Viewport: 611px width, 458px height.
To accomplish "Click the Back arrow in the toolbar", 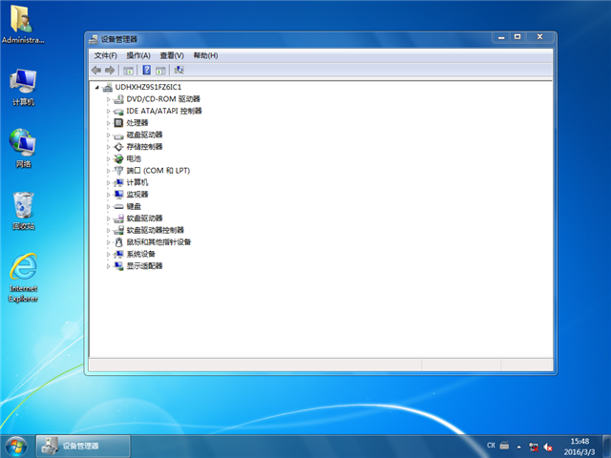I will coord(96,70).
